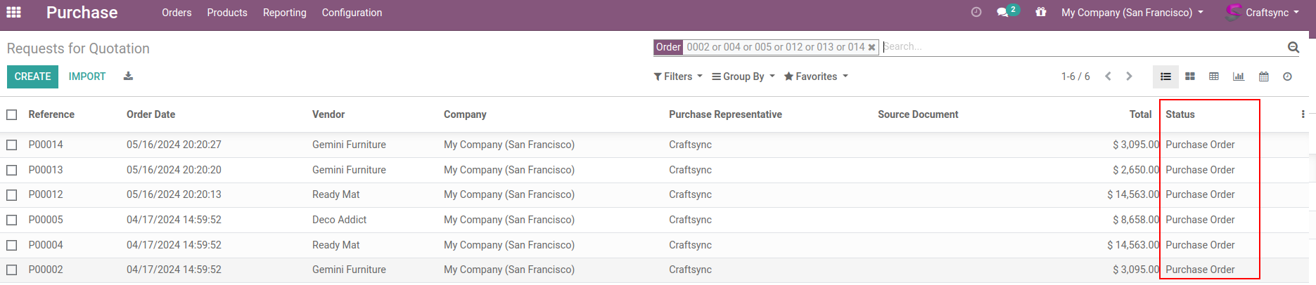Download records with the export icon
This screenshot has width=1316, height=285.
pos(128,77)
